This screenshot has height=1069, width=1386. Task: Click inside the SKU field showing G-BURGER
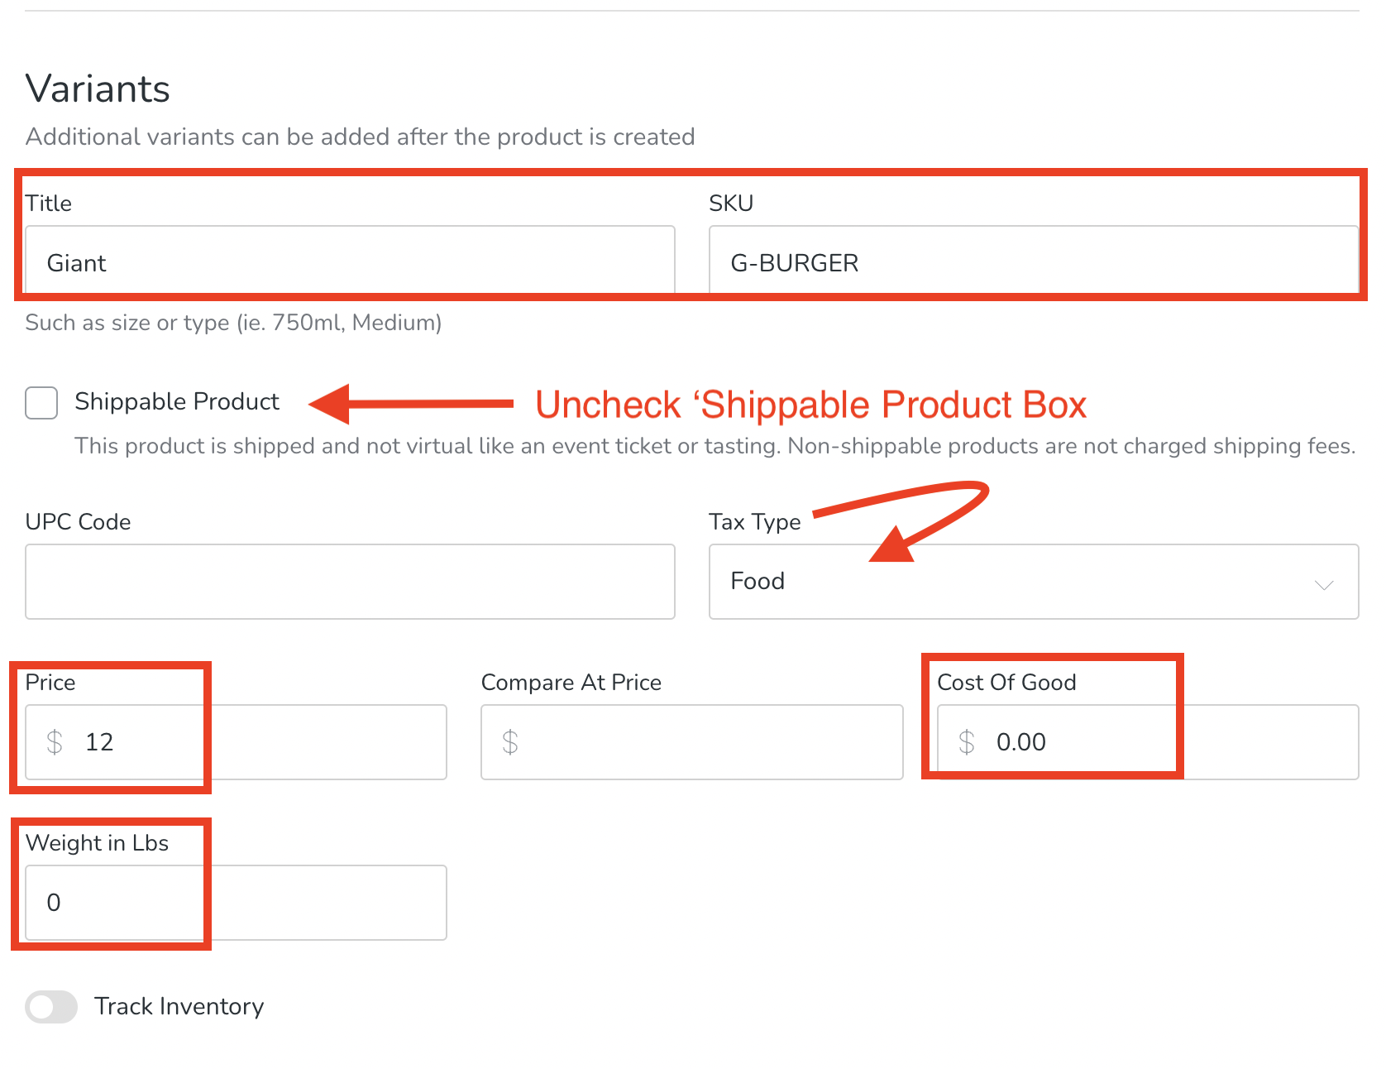tap(1030, 261)
